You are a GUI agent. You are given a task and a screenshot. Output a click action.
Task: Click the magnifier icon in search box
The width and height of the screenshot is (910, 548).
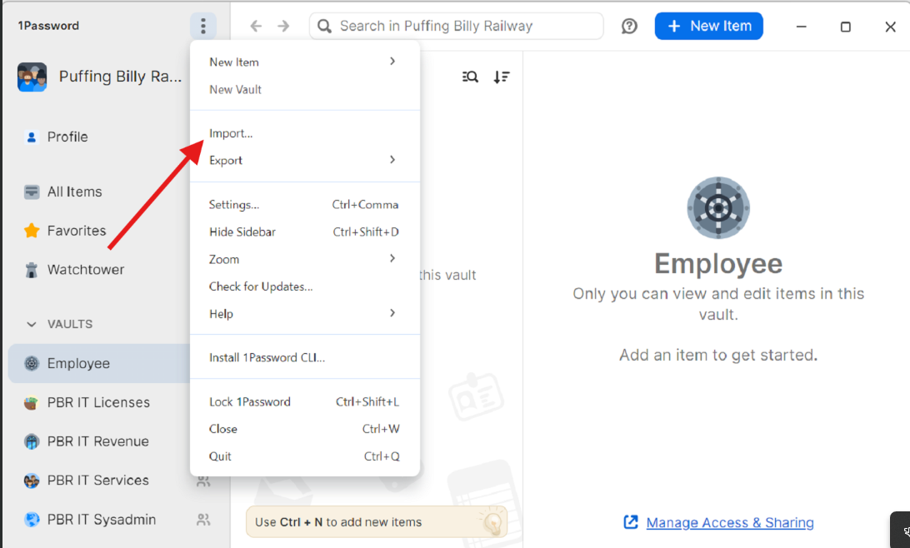[x=324, y=26]
